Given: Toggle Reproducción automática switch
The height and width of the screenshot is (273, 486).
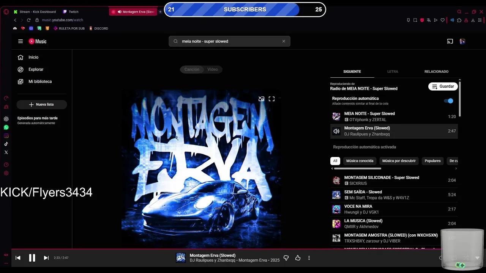Looking at the screenshot, I should 448,101.
